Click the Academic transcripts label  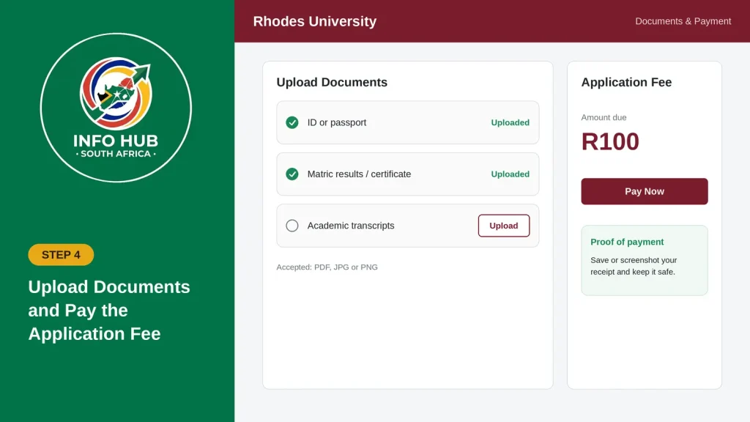(351, 226)
